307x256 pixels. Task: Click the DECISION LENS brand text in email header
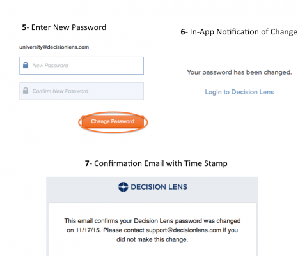159,187
